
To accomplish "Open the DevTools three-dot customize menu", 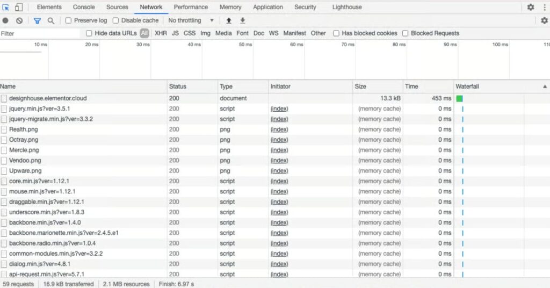I will tap(544, 8).
